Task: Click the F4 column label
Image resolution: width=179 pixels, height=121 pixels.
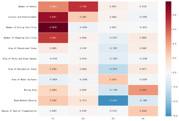Action: (143, 119)
